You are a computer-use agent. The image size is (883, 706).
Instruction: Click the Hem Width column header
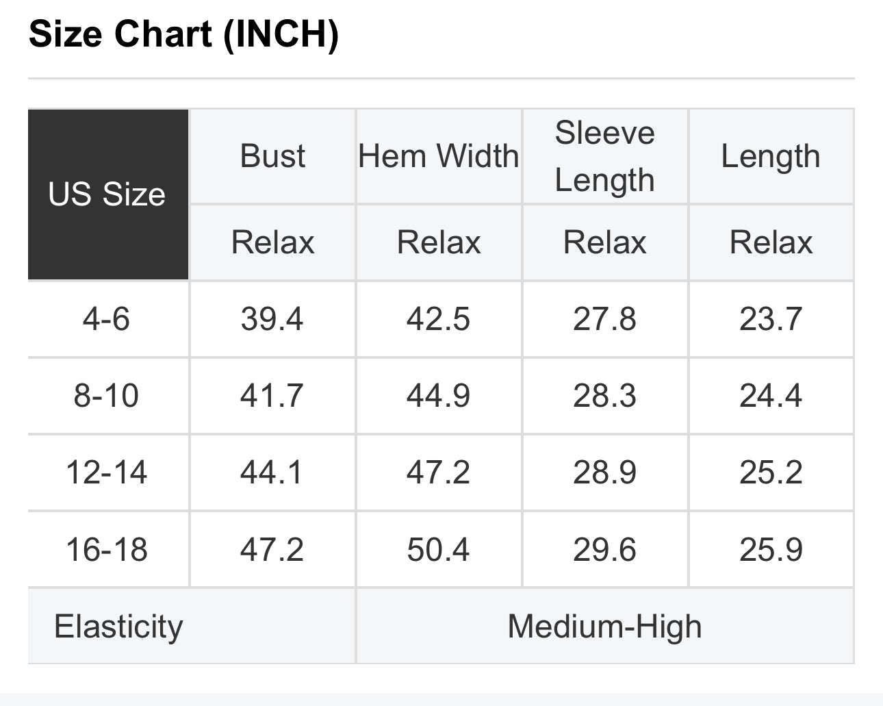(439, 156)
